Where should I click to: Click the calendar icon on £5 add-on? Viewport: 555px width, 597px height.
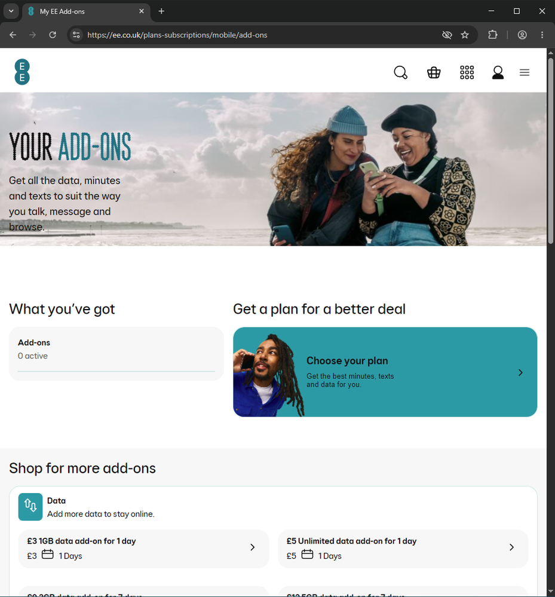coord(307,554)
